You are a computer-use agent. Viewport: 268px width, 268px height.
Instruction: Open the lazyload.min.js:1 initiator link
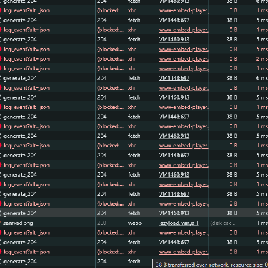[178, 223]
